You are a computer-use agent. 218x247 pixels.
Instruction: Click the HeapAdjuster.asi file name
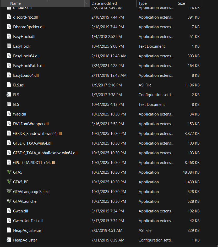pyautogui.click(x=28, y=230)
